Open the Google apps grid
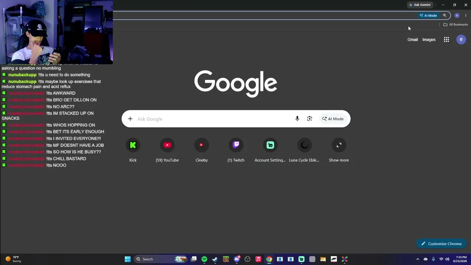This screenshot has width=471, height=265. [x=446, y=39]
